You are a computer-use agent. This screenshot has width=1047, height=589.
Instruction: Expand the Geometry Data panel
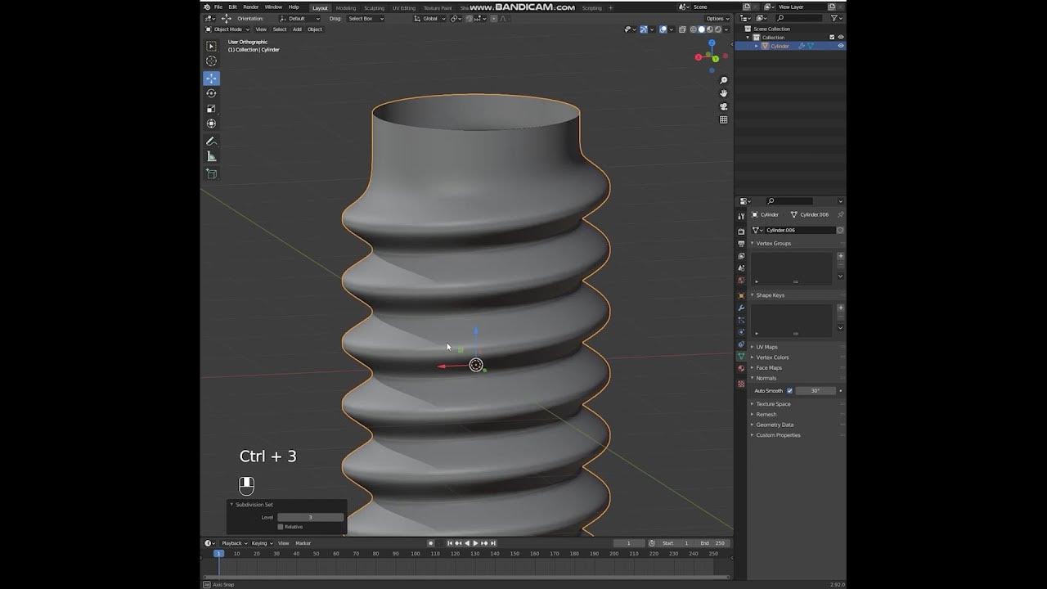pos(775,425)
